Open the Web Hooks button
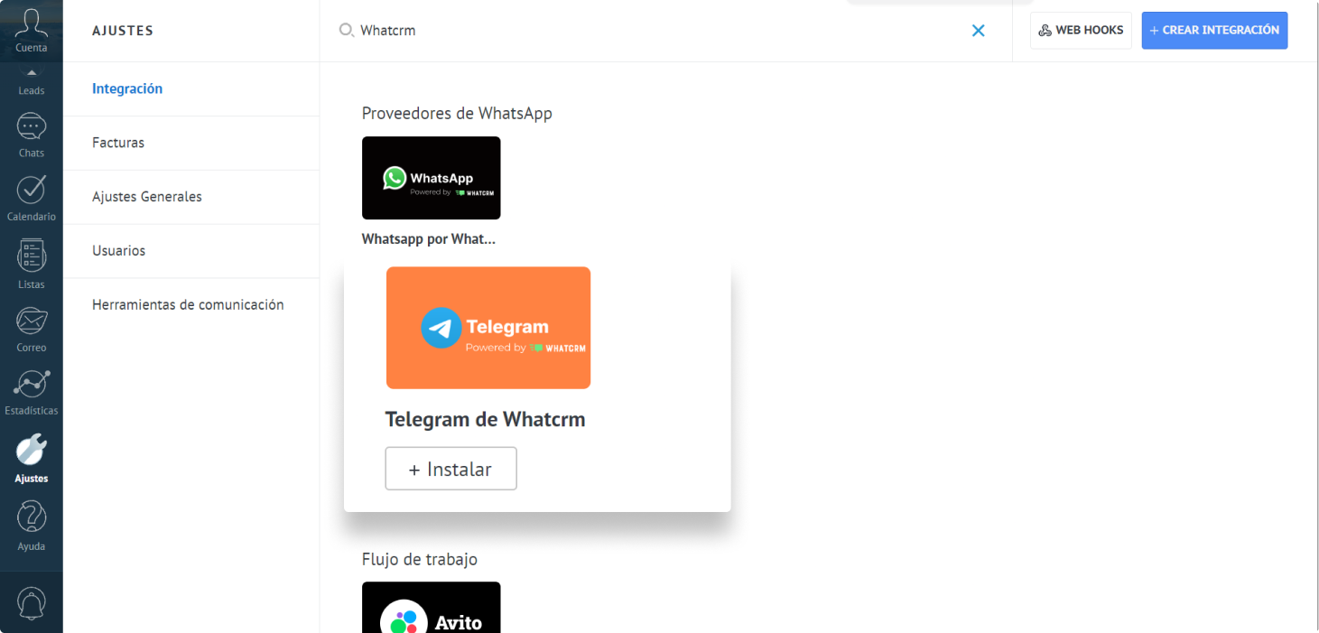 1081,30
